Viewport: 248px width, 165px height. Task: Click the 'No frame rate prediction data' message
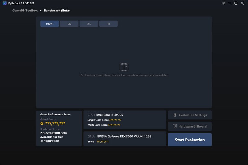click(124, 75)
